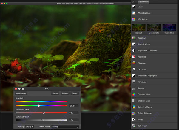The image size is (179, 130).
Task: Click the Luminosity Shift slider handle
Action: pos(43,120)
